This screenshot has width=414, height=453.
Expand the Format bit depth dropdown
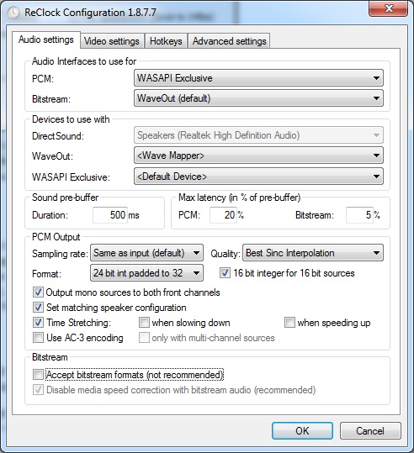click(146, 273)
